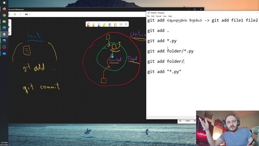The height and width of the screenshot is (146, 259).
Task: Select the red pen in Whiteboard
Action: (x=88, y=24)
